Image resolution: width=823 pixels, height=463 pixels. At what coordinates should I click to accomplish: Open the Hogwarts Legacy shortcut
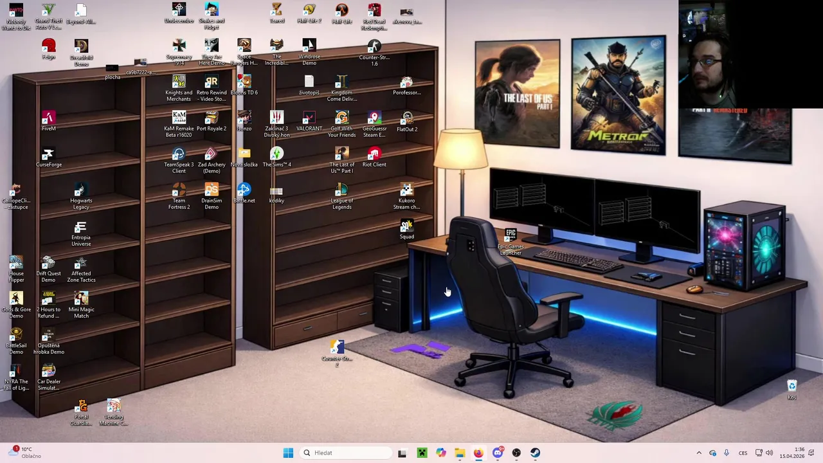click(81, 196)
